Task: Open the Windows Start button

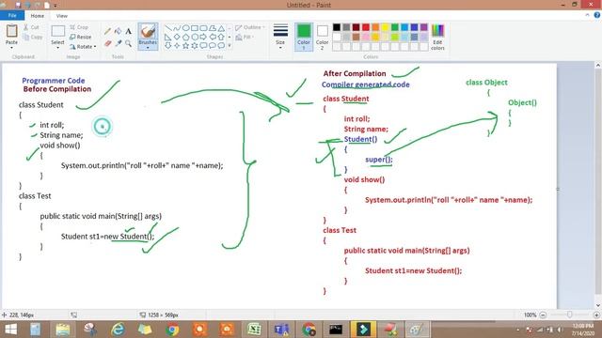Action: pyautogui.click(x=10, y=330)
